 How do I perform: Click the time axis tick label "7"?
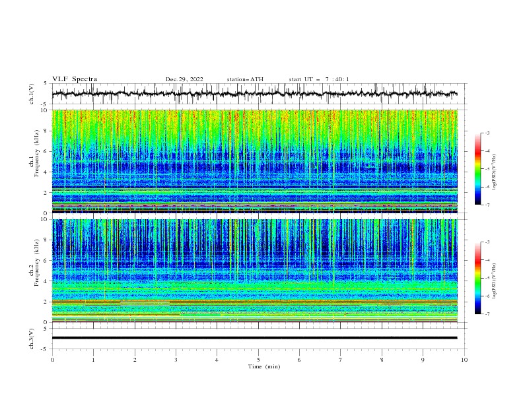click(x=341, y=360)
